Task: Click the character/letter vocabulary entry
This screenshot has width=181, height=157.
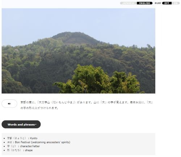Action: [x=24, y=146]
